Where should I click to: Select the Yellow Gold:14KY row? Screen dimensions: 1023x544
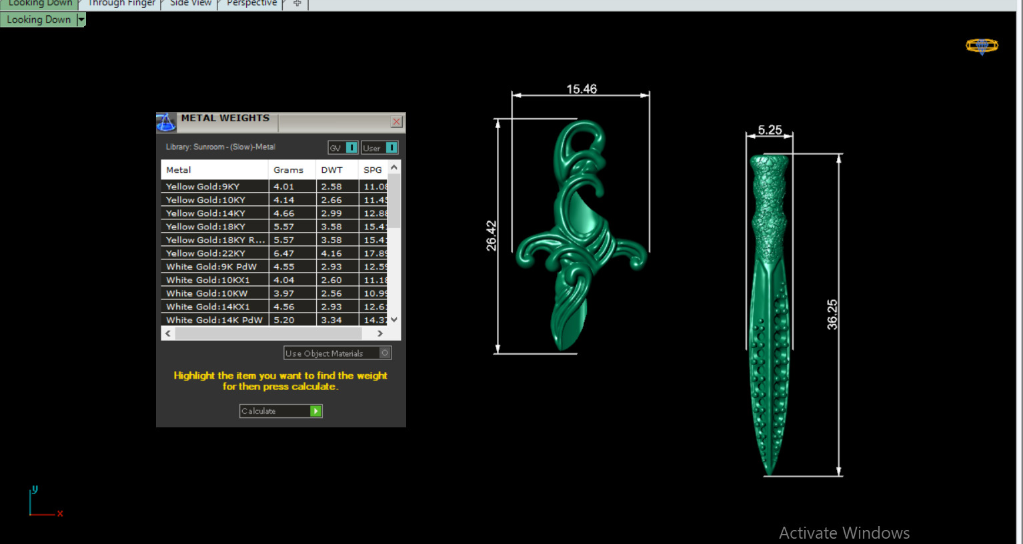click(274, 213)
